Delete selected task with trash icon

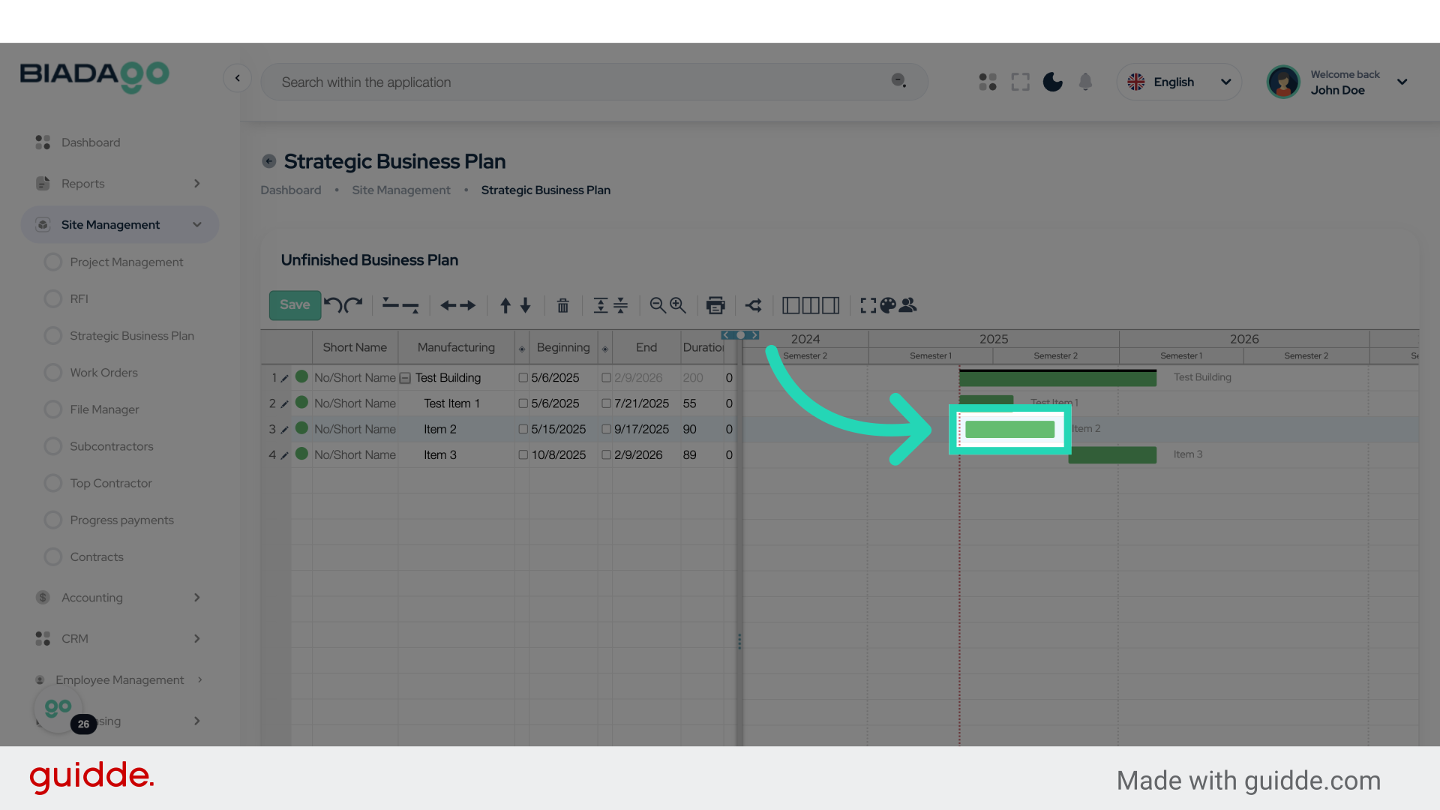(x=562, y=305)
